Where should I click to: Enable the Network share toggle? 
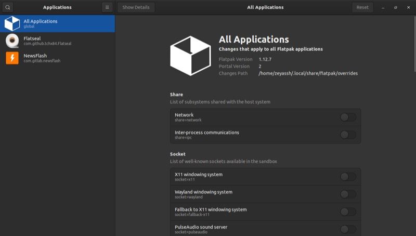tap(348, 117)
